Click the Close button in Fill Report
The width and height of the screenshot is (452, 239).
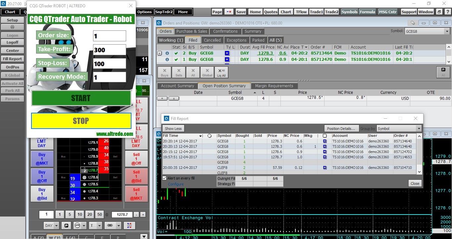pos(415,183)
